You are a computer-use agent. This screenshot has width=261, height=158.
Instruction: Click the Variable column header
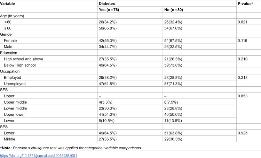point(9,3)
